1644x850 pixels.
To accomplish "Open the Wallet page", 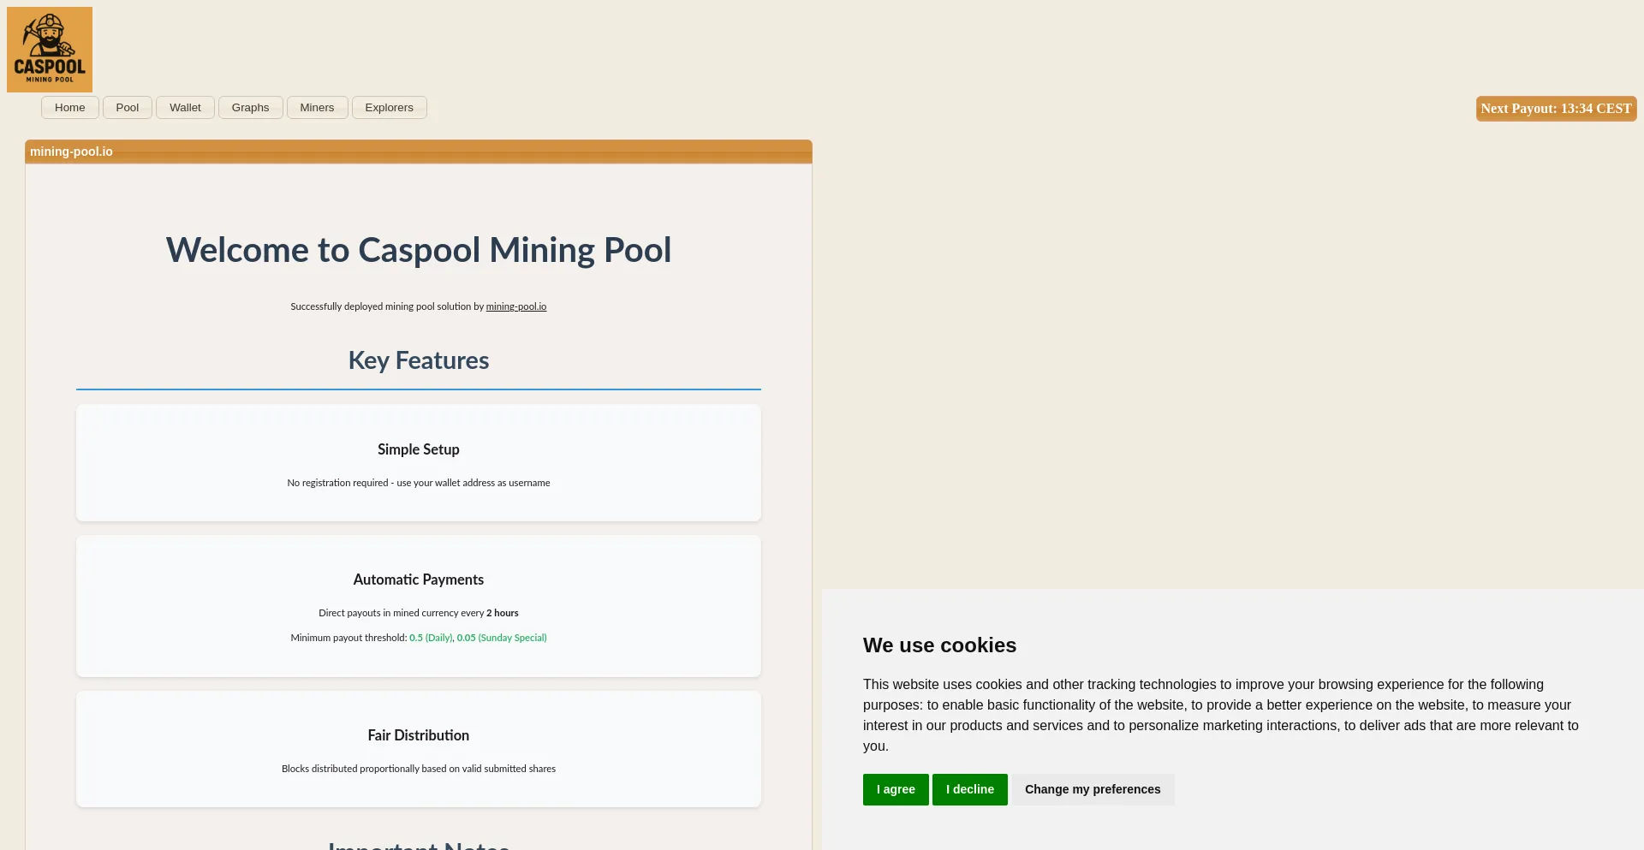I will click(x=185, y=108).
